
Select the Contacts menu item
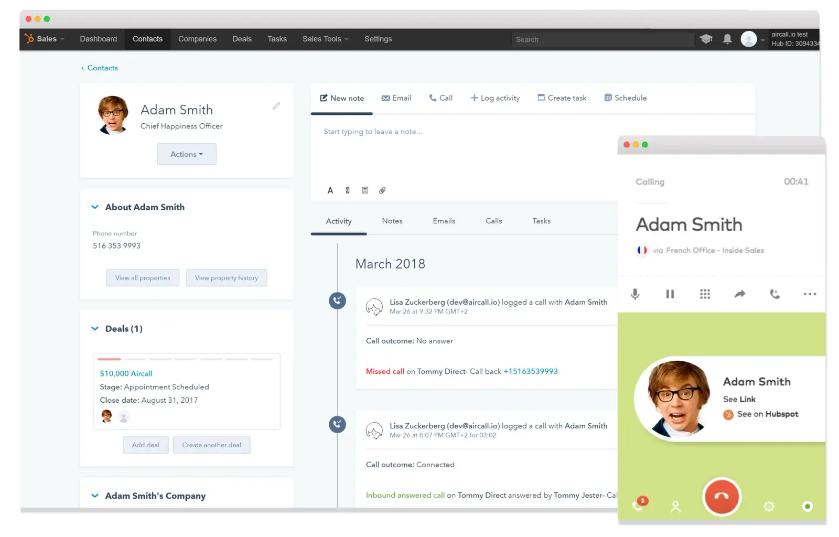pos(147,39)
